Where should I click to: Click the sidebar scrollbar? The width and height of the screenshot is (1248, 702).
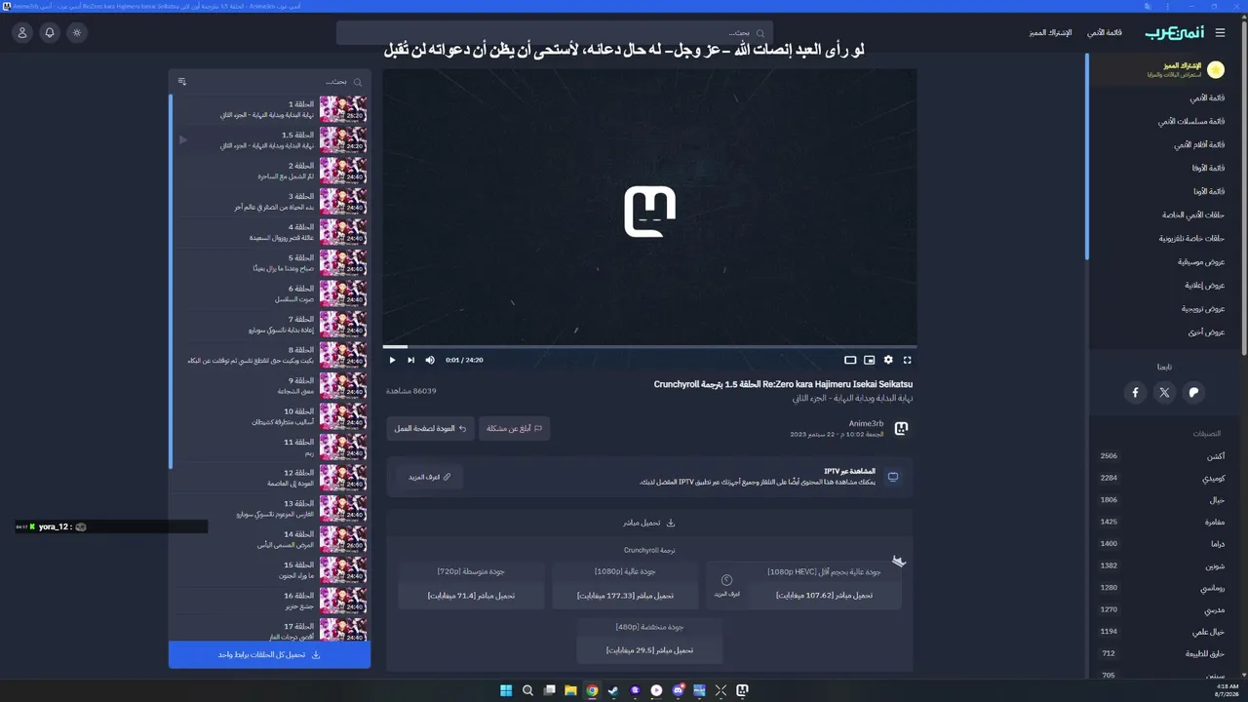1087,156
